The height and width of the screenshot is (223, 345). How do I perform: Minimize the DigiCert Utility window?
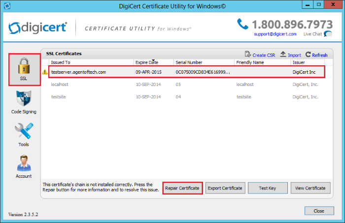tap(308, 4)
